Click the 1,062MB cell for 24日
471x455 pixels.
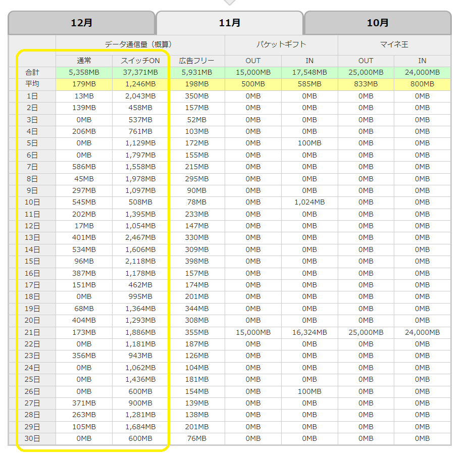tap(140, 368)
